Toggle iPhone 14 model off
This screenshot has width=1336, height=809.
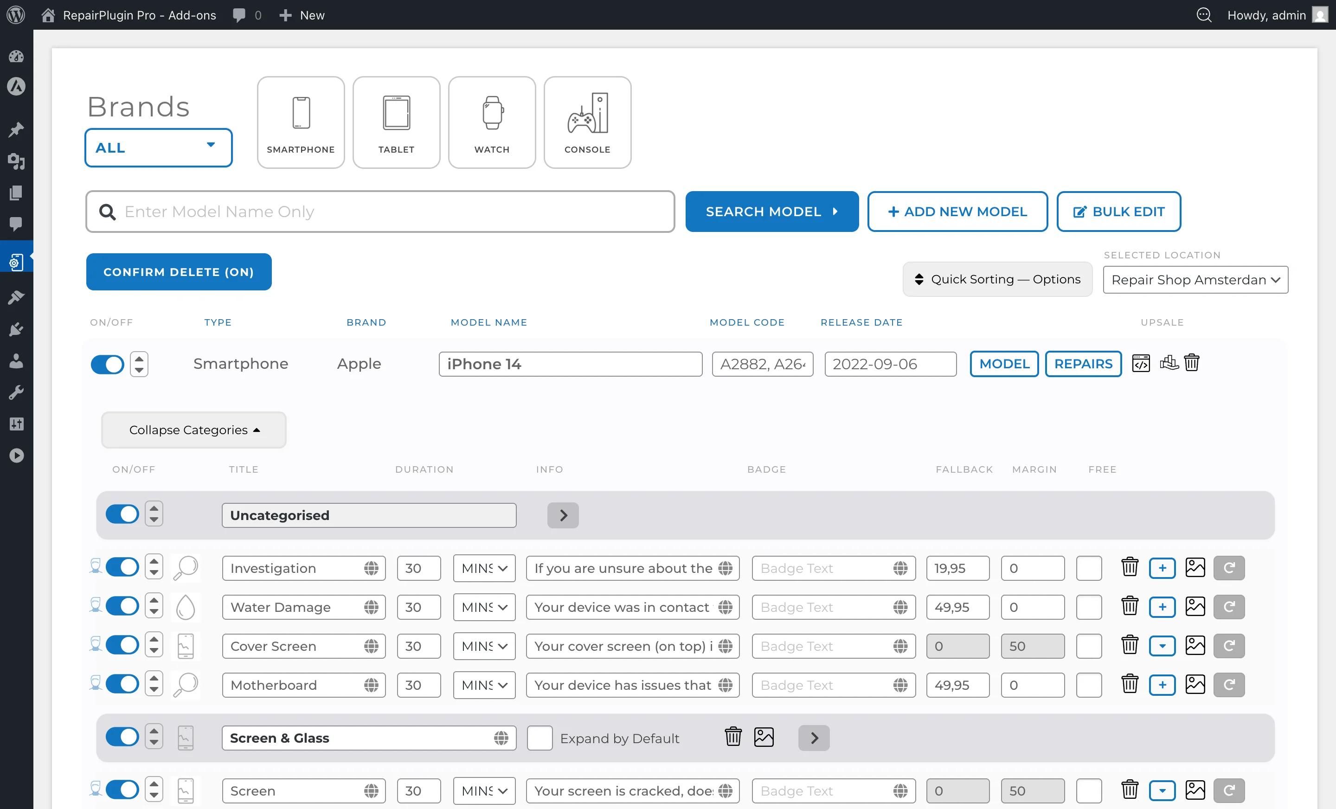107,365
